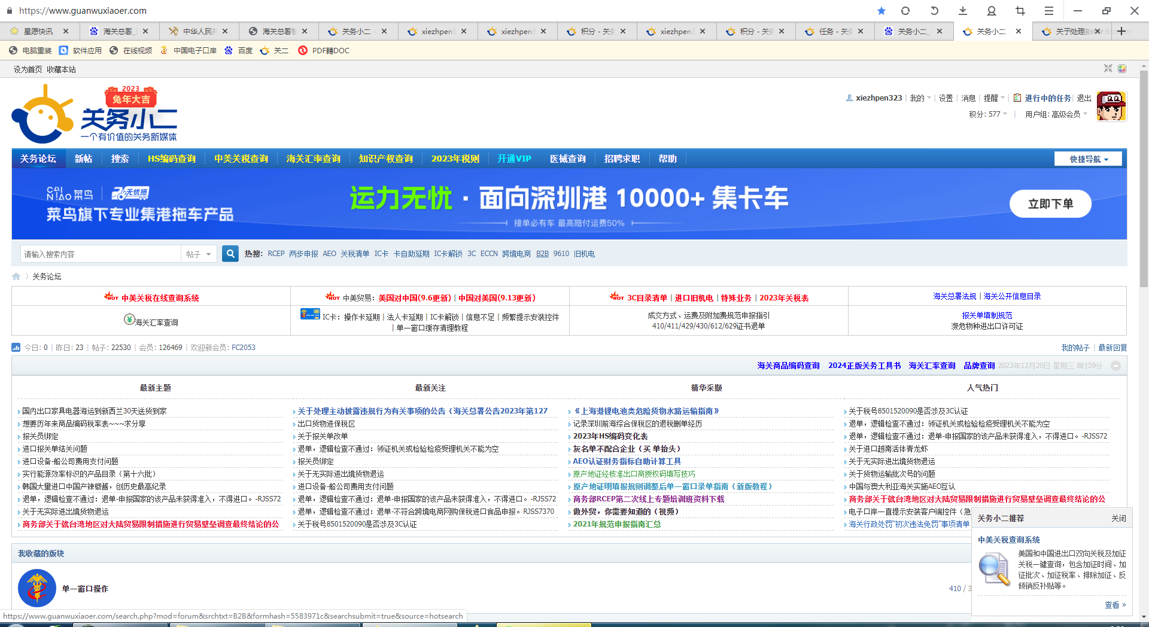Click the blue search magnifier button
Screen dimensions: 1149x627
(230, 254)
